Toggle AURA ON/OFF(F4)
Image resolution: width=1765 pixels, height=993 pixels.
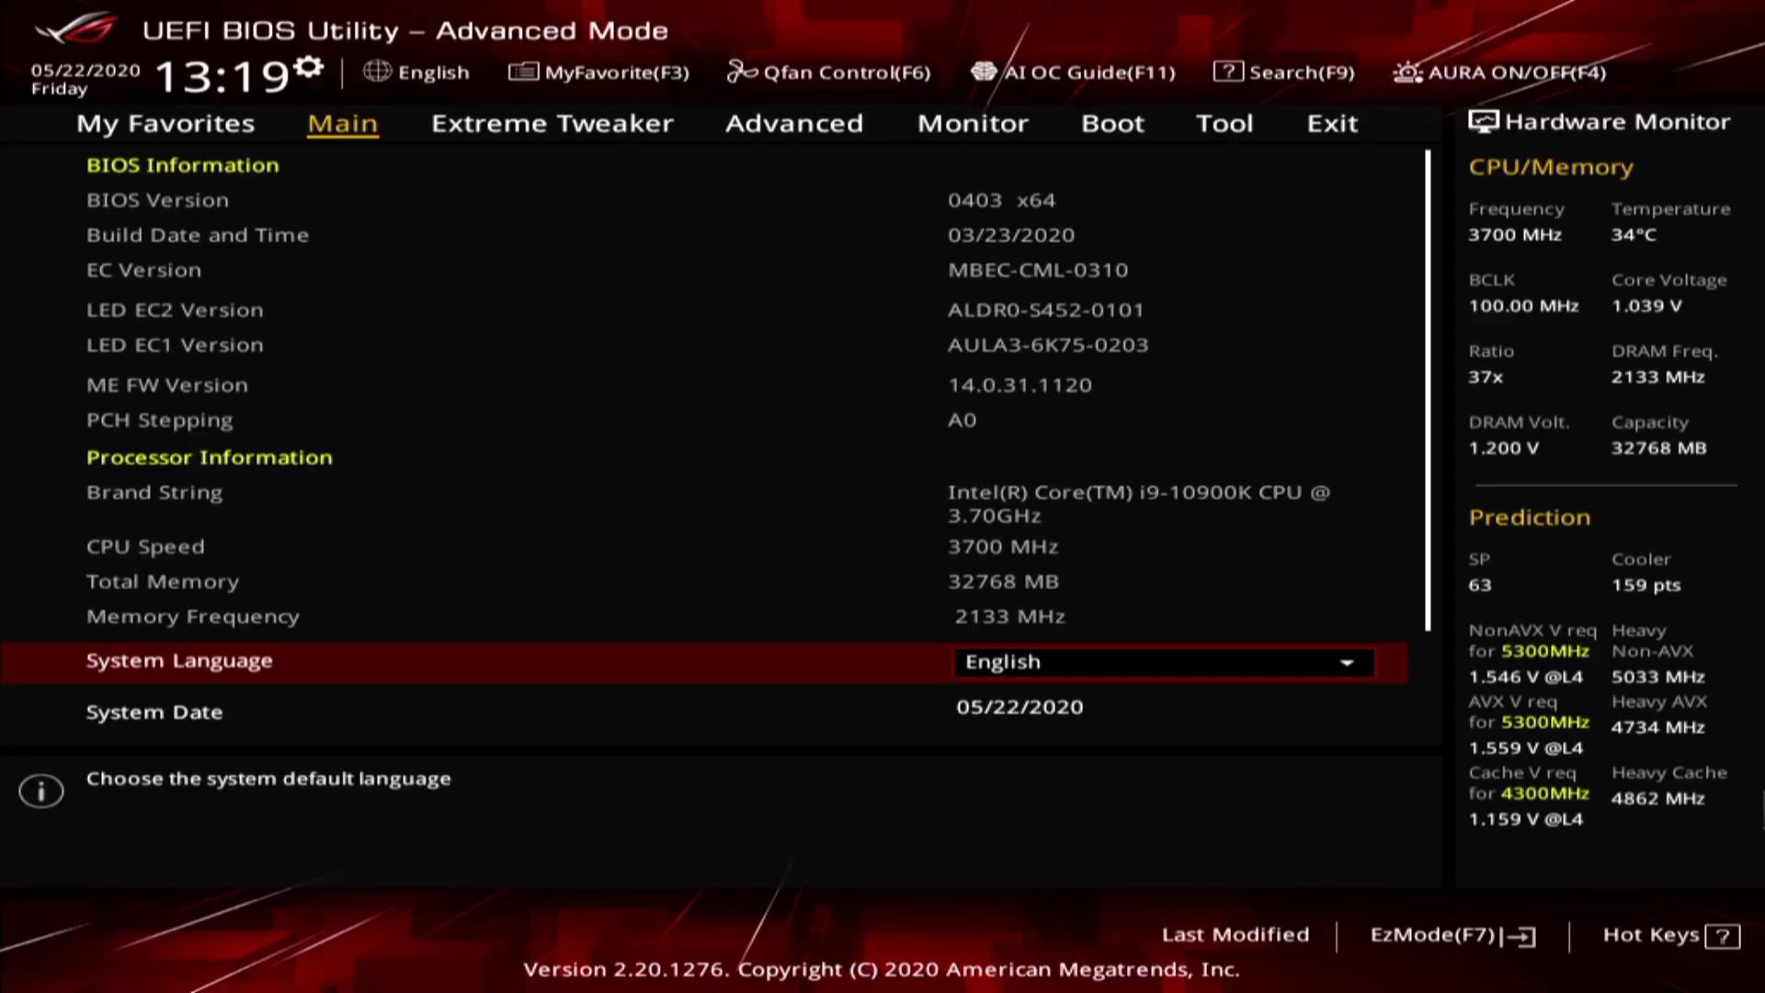(x=1499, y=72)
